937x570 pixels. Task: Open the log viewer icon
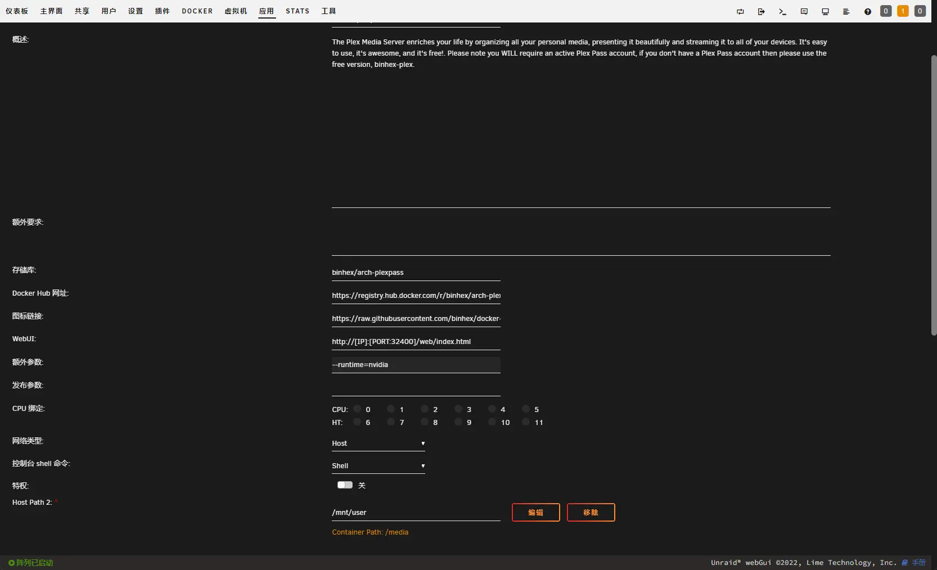(x=846, y=11)
